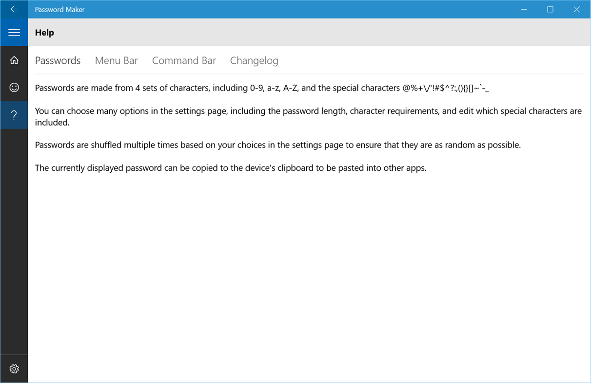Viewport: 591px width, 383px height.
Task: Click the paragraph starting 'You can choose many options'
Action: coord(308,117)
